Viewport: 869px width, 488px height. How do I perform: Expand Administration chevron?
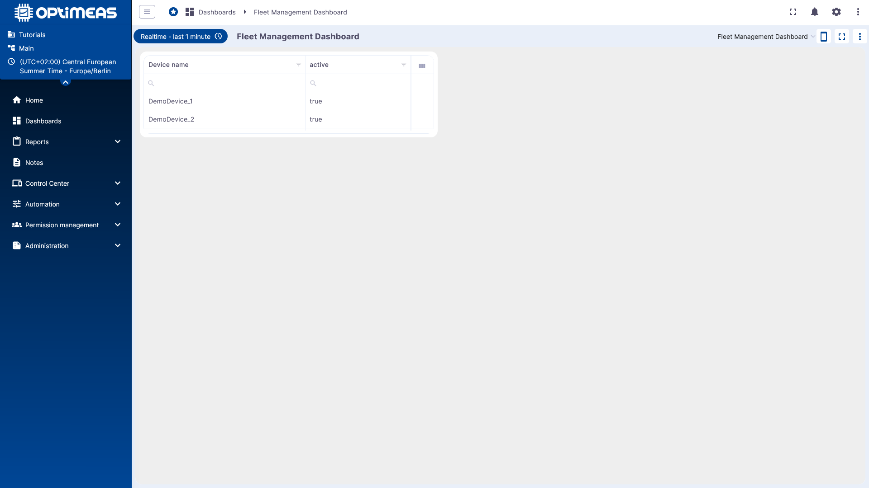click(x=118, y=246)
